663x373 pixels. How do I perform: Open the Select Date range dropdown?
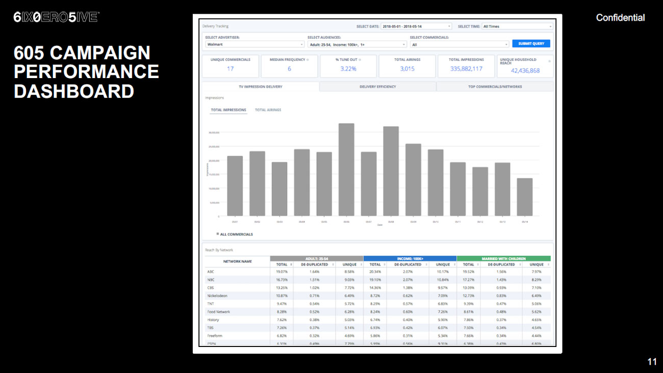tap(416, 27)
